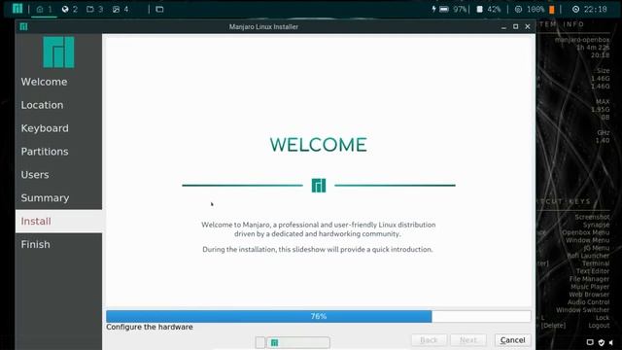Select the Users step in sidebar
The image size is (622, 350).
pos(58,175)
